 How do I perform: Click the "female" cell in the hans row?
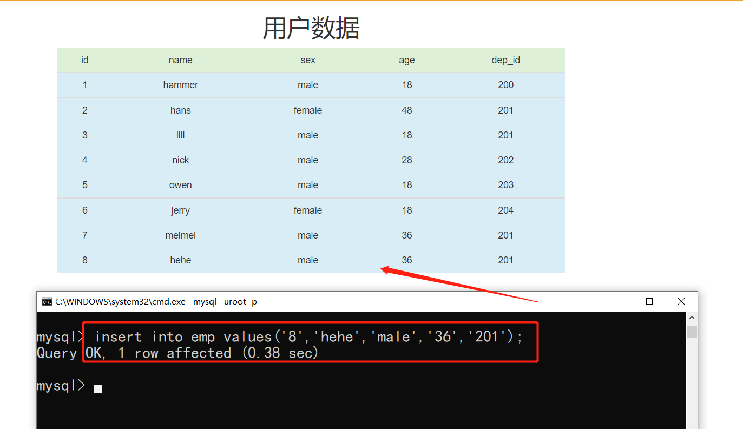point(308,110)
